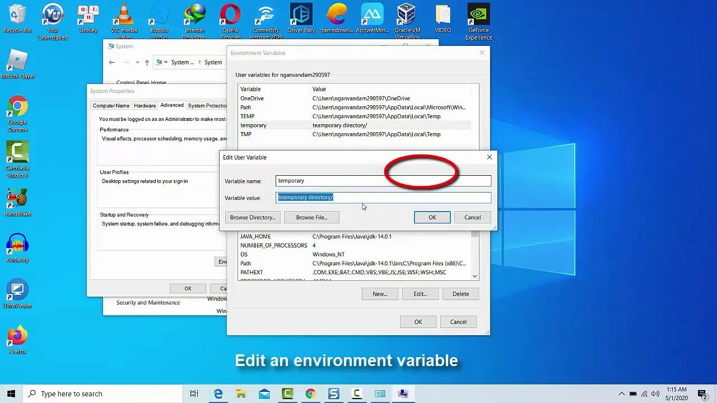This screenshot has height=403, width=717.
Task: Click the Variable value input field
Action: pyautogui.click(x=384, y=198)
